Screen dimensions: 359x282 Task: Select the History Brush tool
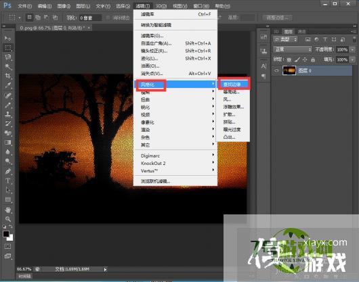tap(7, 124)
